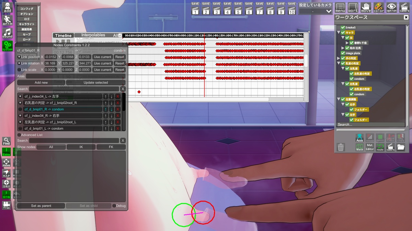Screen dimensions: 412x231
Task: Open the configured camera dropdown
Action: [x=315, y=11]
